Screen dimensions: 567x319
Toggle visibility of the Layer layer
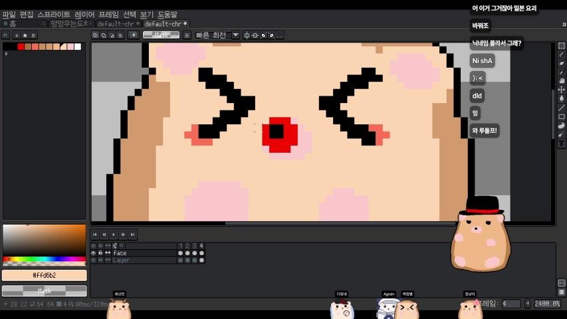click(x=93, y=260)
